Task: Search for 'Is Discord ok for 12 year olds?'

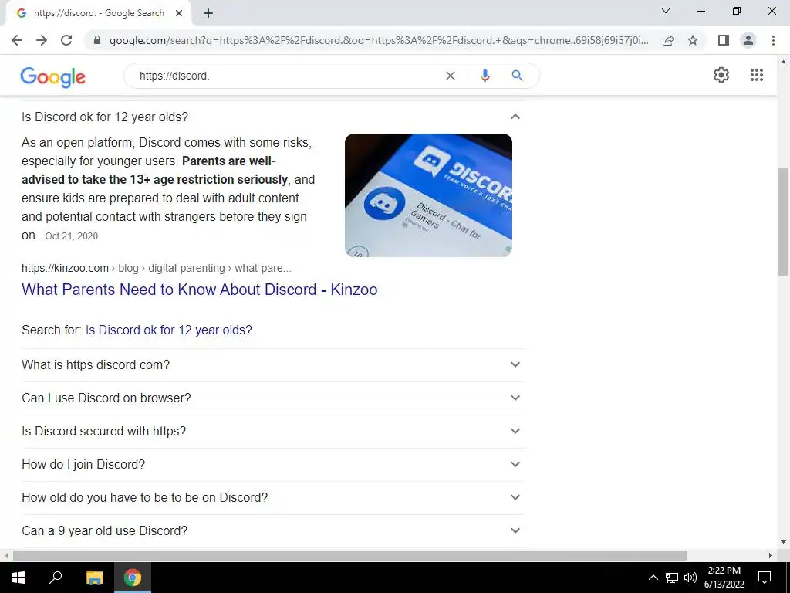Action: [x=169, y=330]
